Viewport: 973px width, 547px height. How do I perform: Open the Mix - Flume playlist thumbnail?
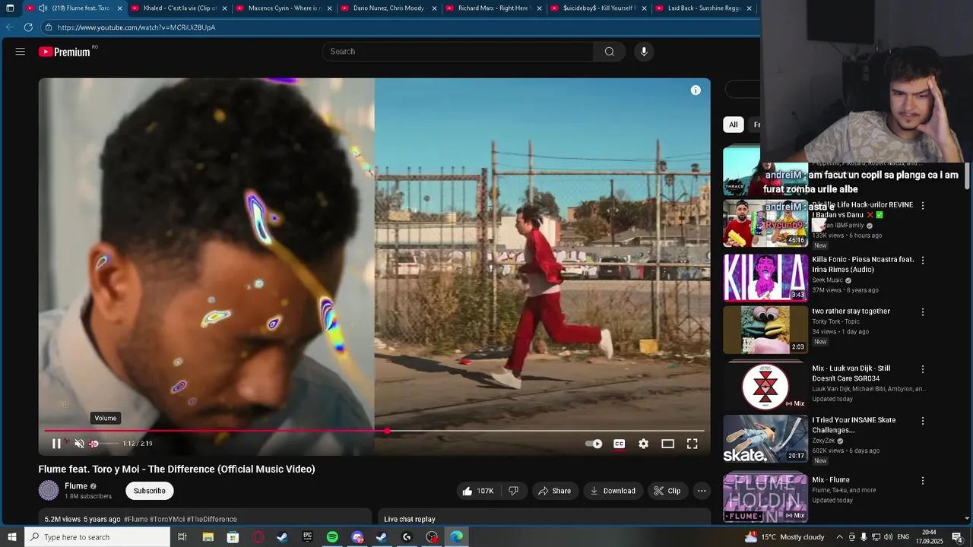click(x=765, y=498)
